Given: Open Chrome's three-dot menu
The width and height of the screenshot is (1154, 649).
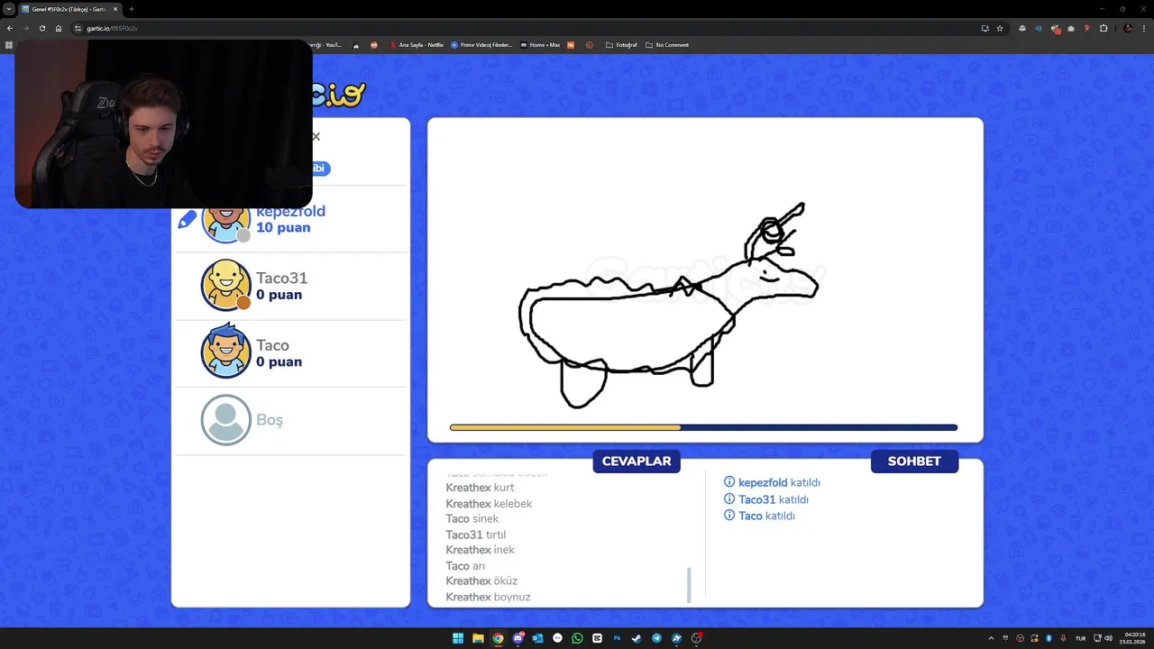Looking at the screenshot, I should tap(1144, 28).
